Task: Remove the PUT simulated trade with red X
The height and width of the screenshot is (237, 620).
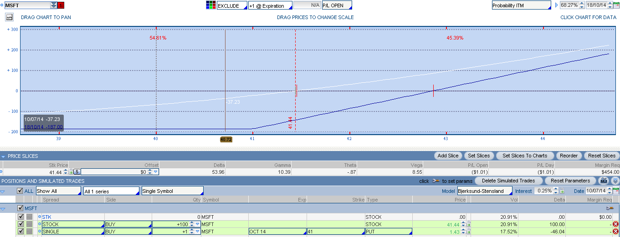Action: [x=616, y=232]
